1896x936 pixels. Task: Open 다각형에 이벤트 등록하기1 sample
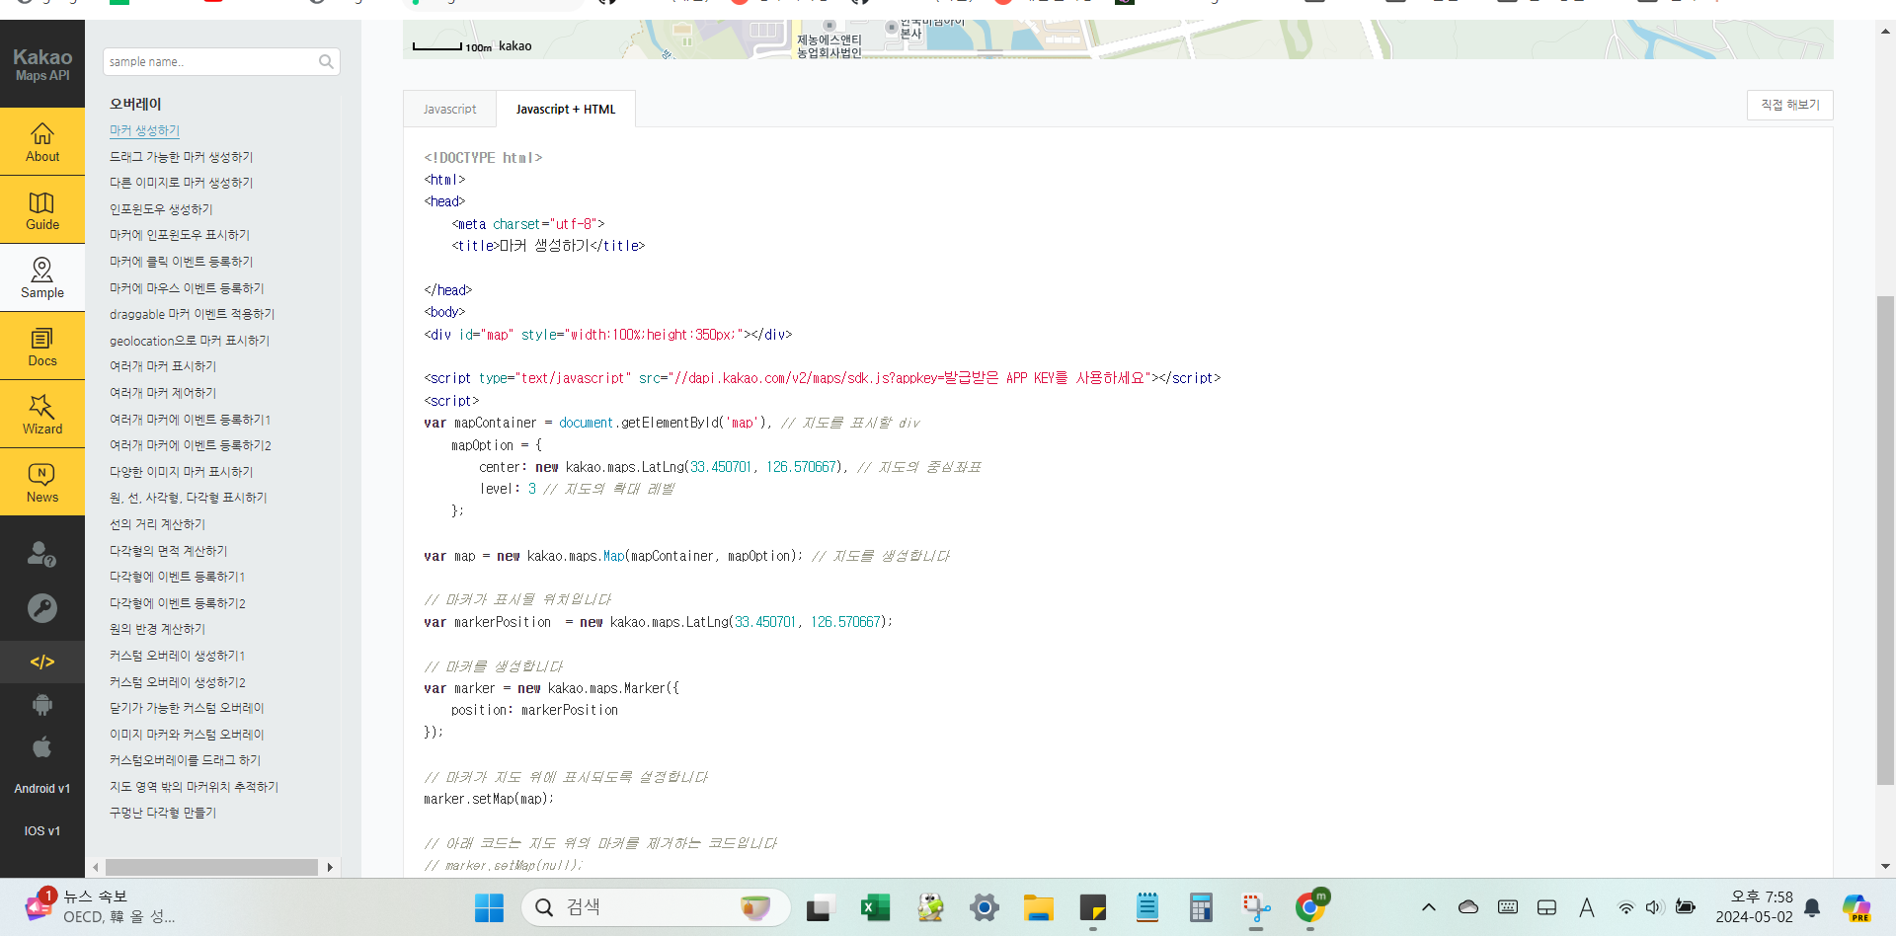pos(177,577)
